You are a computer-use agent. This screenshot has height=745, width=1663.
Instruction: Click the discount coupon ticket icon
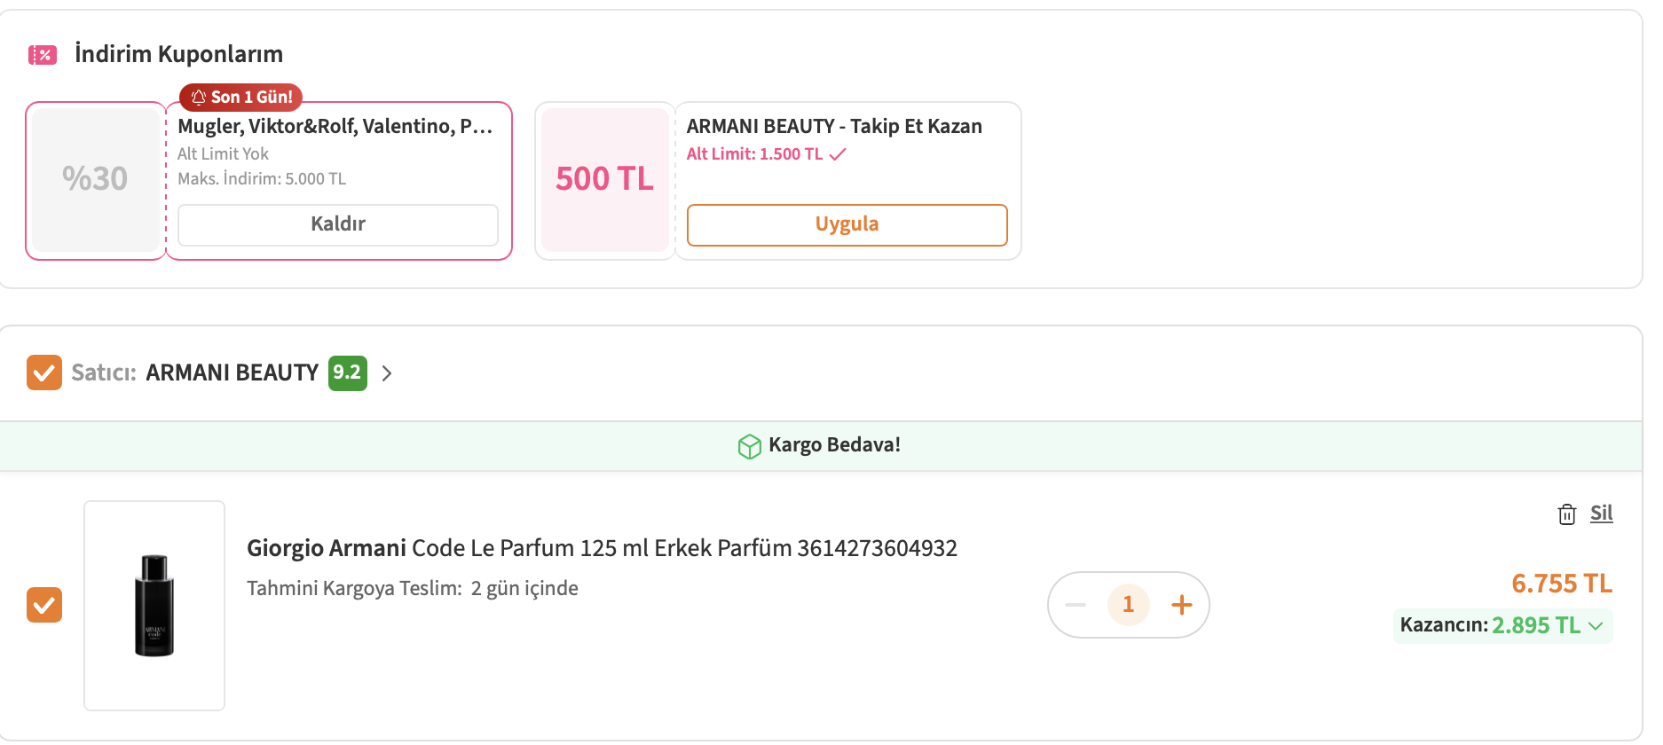[x=42, y=55]
